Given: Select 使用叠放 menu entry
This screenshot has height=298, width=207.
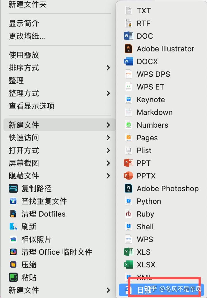Looking at the screenshot, I should click(24, 55).
